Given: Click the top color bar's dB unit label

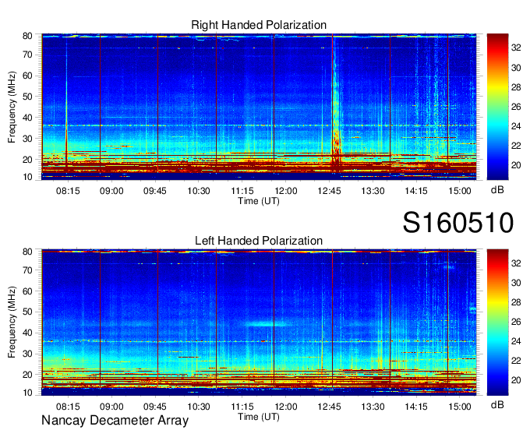Looking at the screenshot, I should pyautogui.click(x=497, y=190).
